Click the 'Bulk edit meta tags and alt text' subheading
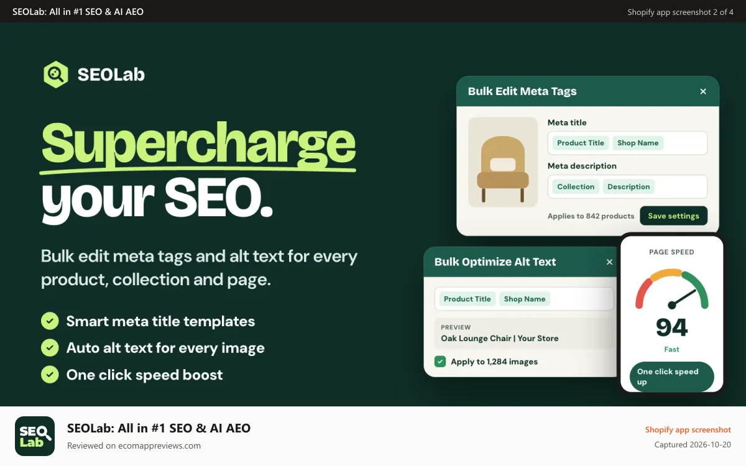746x466 pixels. pos(199,268)
